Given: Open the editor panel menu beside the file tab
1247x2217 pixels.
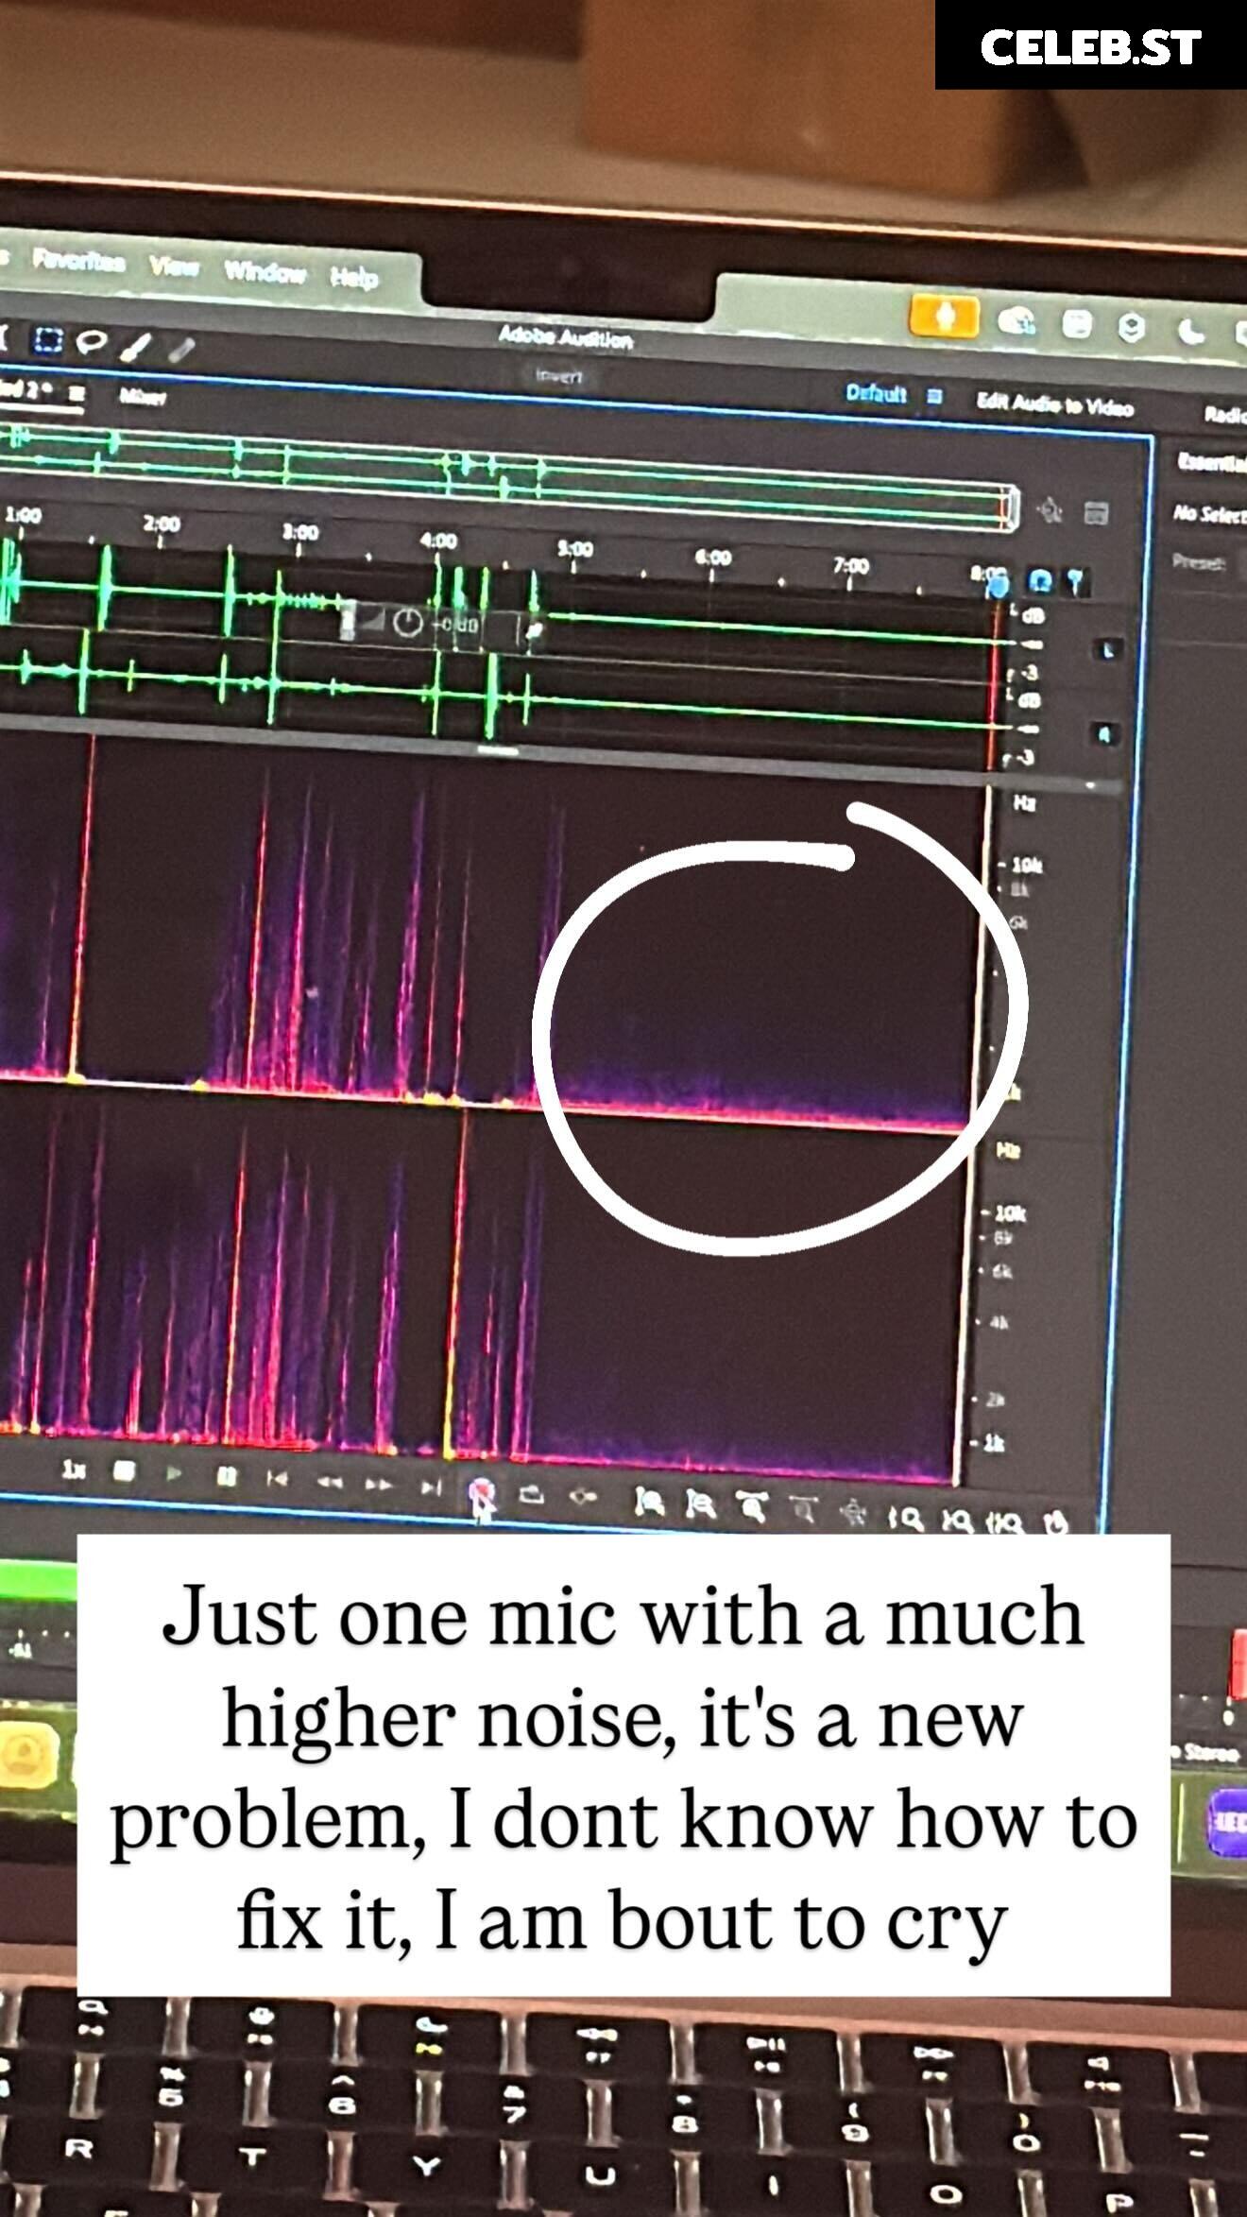Looking at the screenshot, I should pyautogui.click(x=77, y=393).
